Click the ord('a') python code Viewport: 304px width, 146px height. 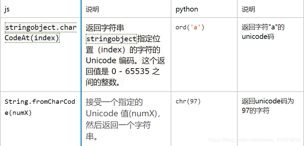point(190,27)
